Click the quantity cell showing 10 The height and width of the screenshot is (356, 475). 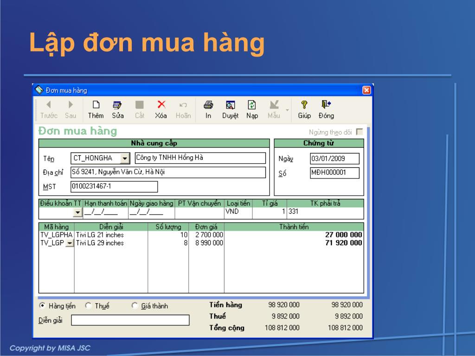point(168,235)
